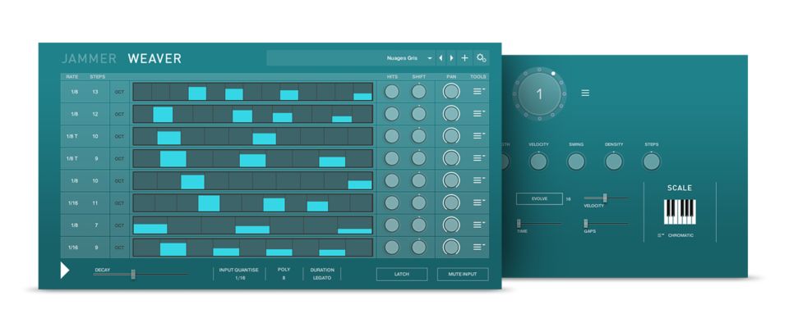Click the Hits knob in second row
This screenshot has width=789, height=332.
[392, 114]
